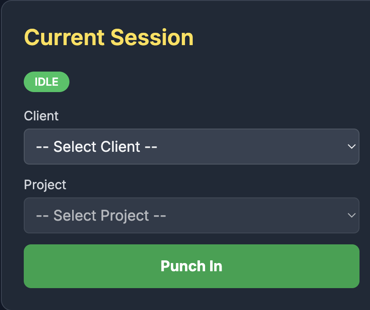Click the Current Session heading

coord(109,37)
